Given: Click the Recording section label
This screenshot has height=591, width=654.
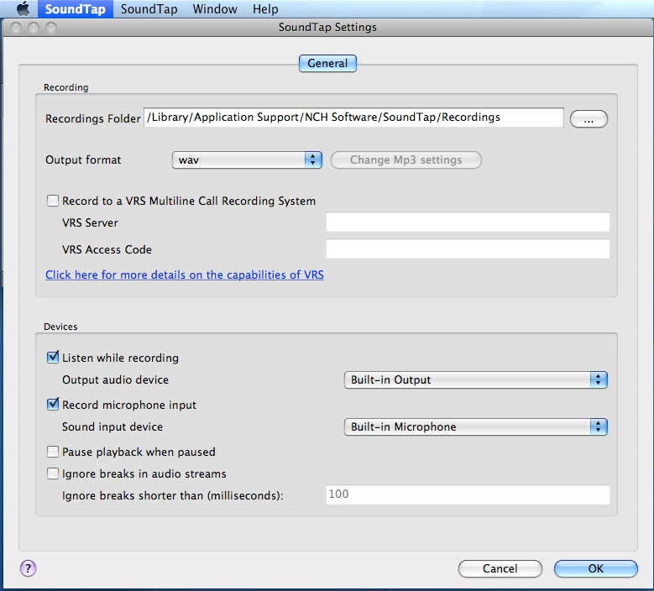Looking at the screenshot, I should coord(65,87).
